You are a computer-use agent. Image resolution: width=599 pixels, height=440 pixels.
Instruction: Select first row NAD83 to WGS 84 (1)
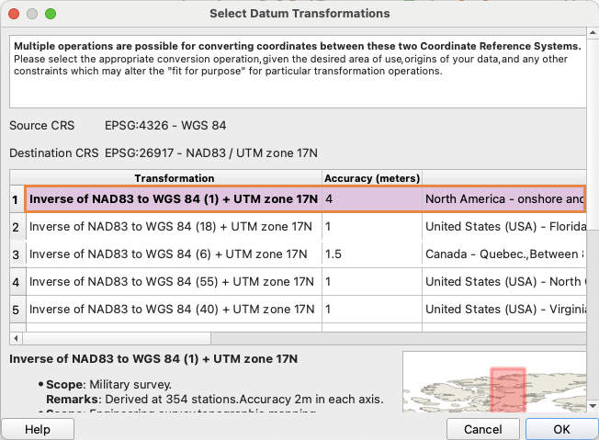(174, 198)
